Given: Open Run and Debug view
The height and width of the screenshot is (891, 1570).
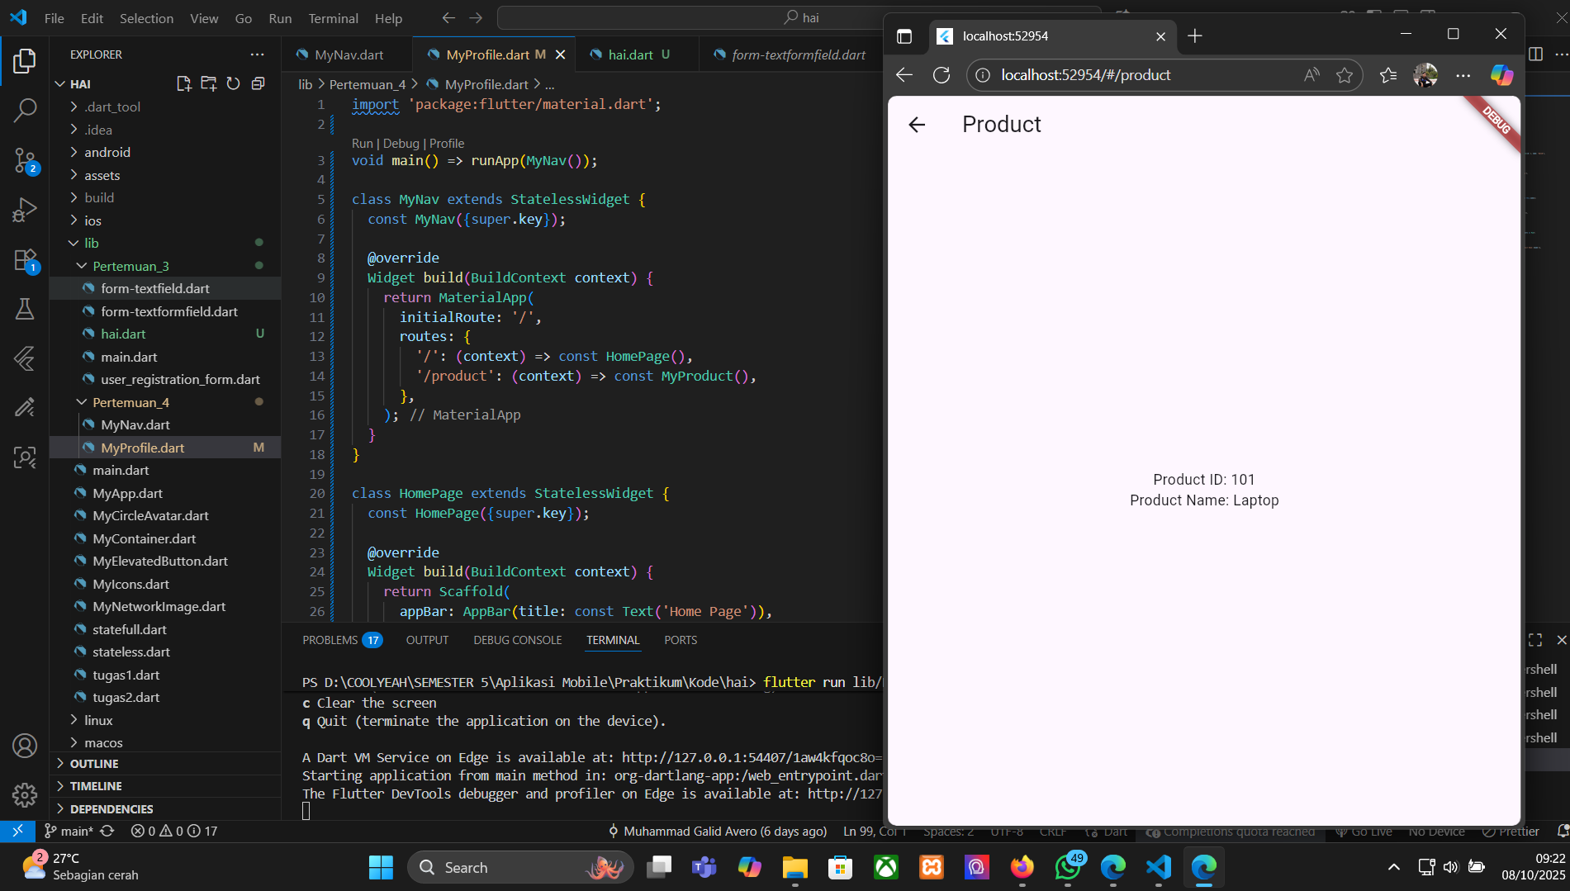Looking at the screenshot, I should pos(25,210).
